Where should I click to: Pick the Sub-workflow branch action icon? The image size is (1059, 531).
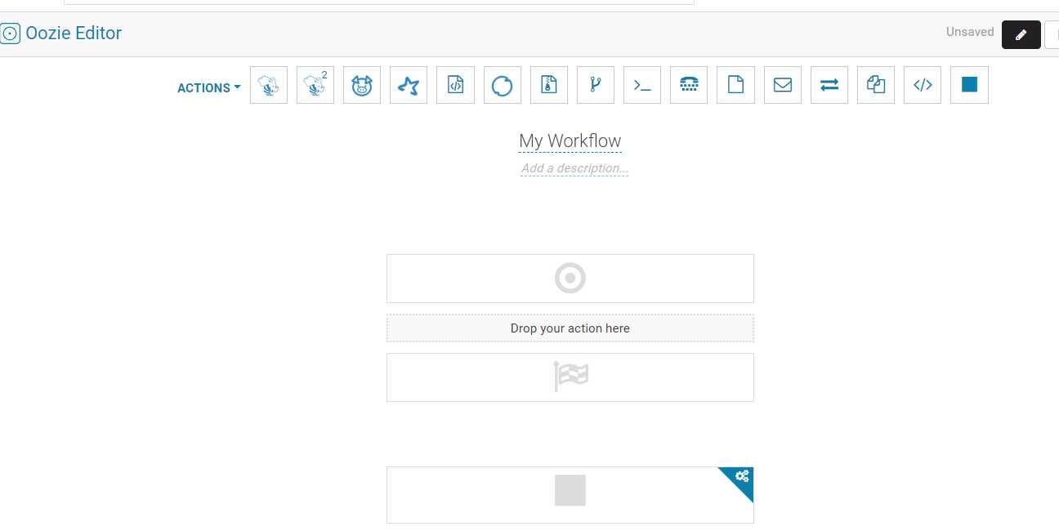point(596,85)
